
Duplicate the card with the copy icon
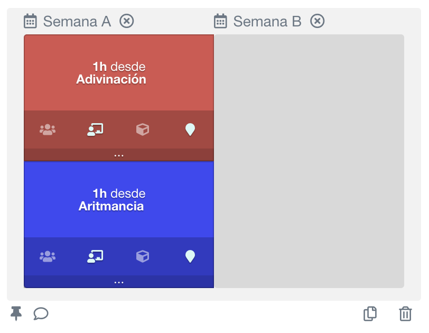pyautogui.click(x=370, y=314)
